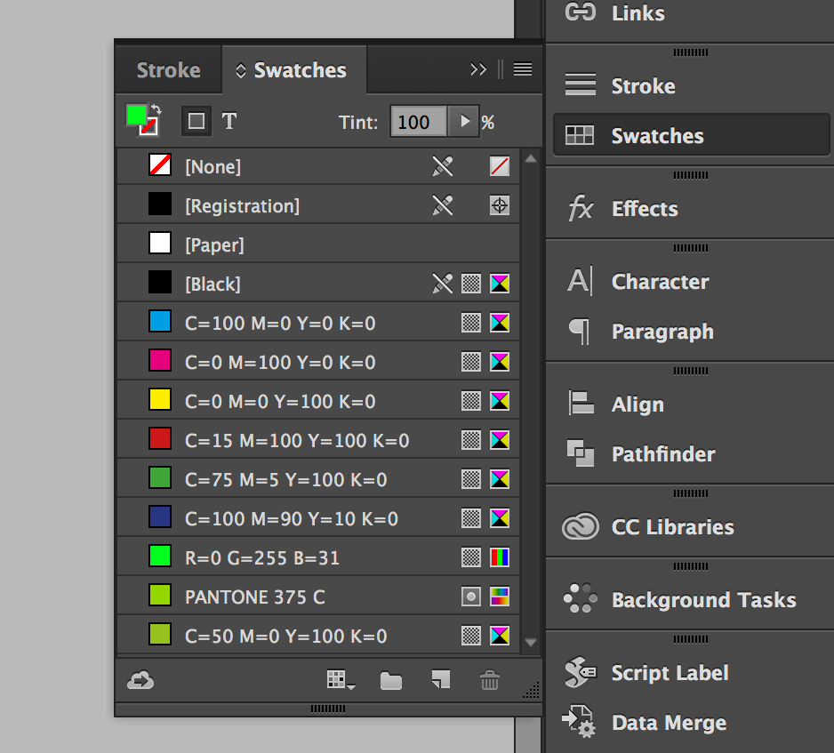Screen dimensions: 834x753
Task: Toggle formatting affects text T button
Action: (x=229, y=121)
